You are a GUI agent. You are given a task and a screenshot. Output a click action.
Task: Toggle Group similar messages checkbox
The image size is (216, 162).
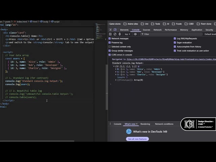(110, 51)
